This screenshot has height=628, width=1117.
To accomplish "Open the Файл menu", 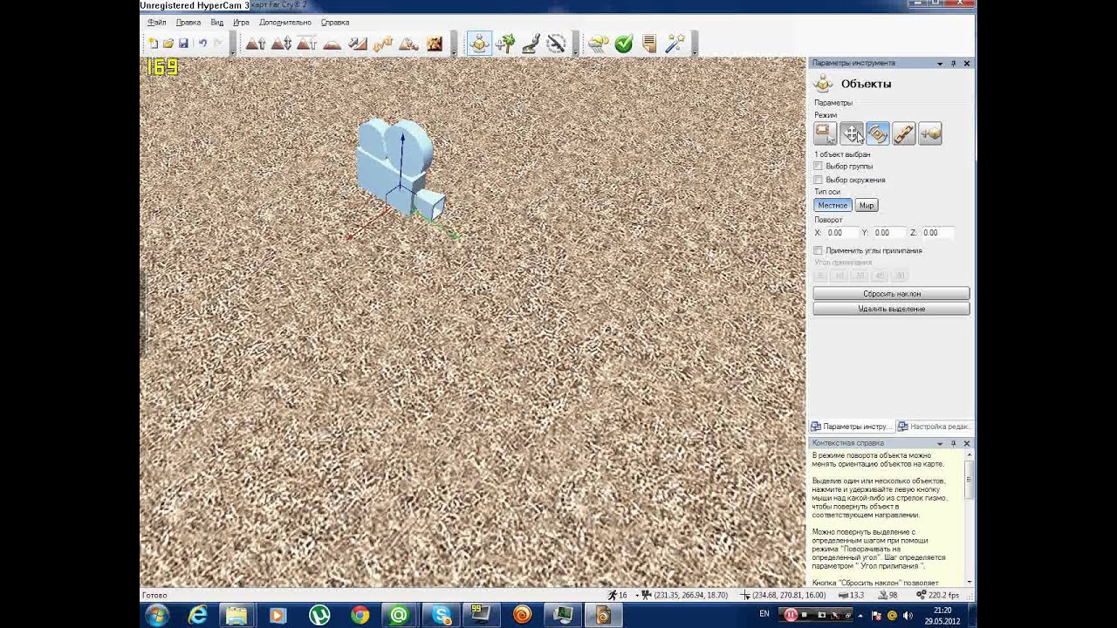I will coord(156,23).
